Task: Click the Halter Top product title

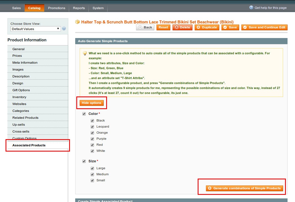Action: [157, 22]
